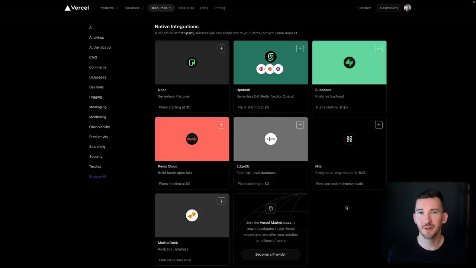Click 'Postgres re-engineered for B2B' text

click(x=340, y=173)
